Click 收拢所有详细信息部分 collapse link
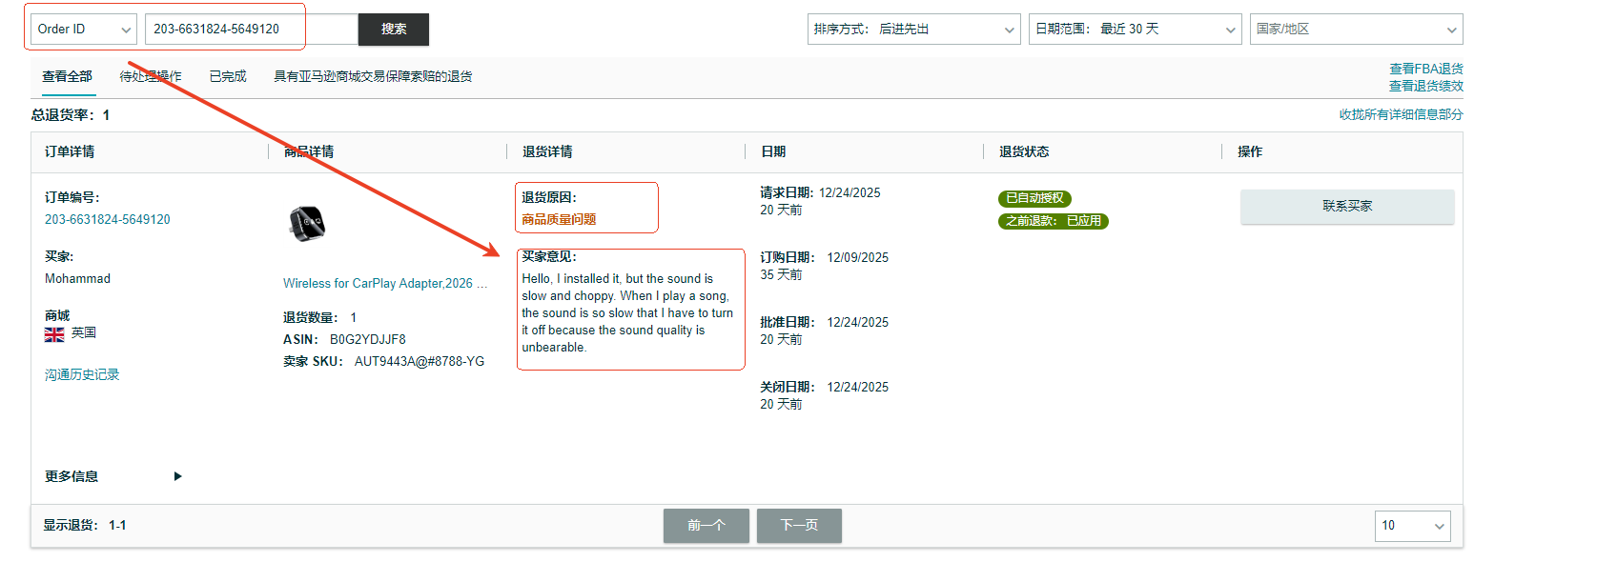 point(1401,114)
